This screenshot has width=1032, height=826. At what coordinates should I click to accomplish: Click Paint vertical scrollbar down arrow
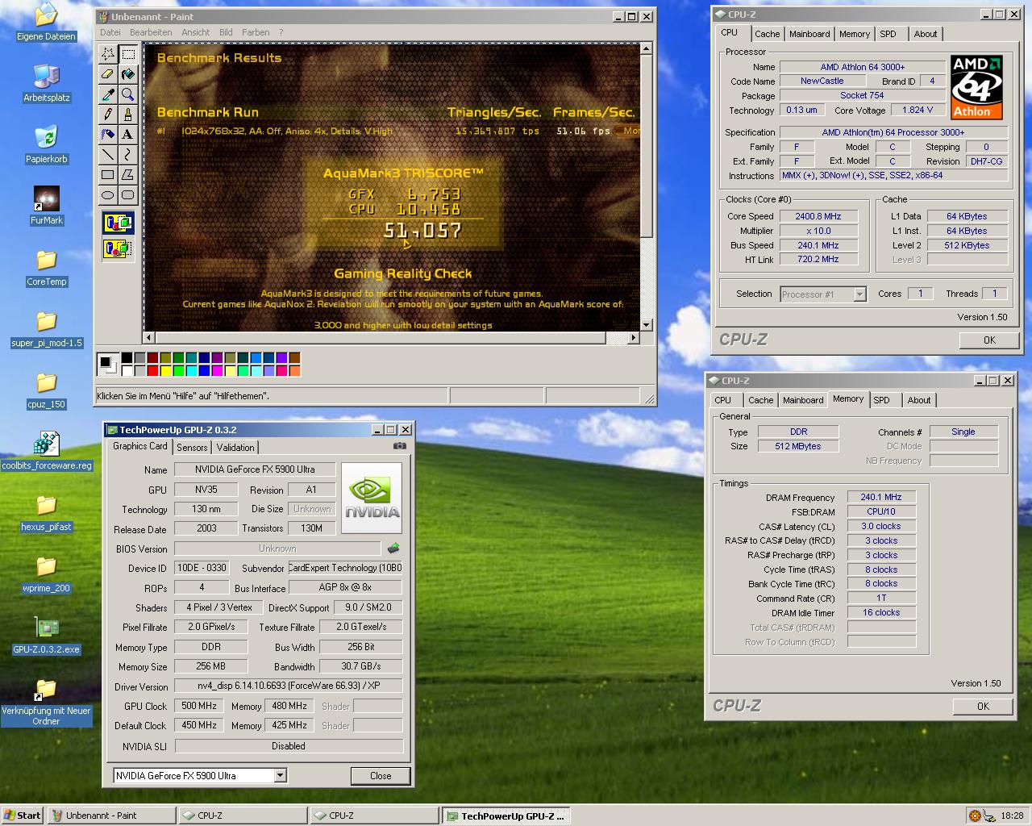pyautogui.click(x=646, y=325)
